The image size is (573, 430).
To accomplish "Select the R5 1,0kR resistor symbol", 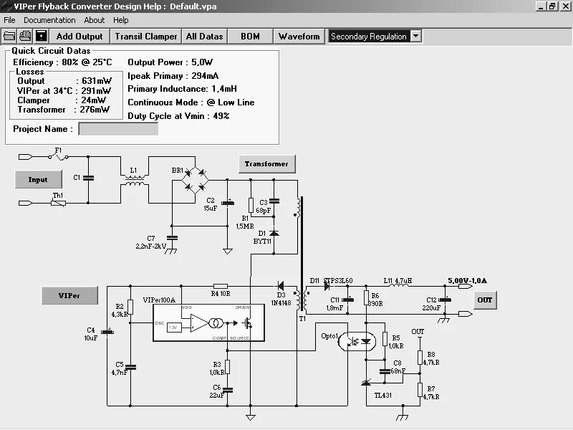I will [385, 339].
